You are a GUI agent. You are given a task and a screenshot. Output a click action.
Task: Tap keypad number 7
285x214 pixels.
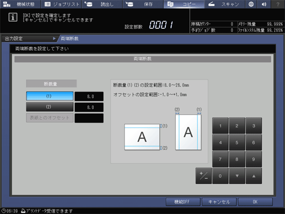221,159
